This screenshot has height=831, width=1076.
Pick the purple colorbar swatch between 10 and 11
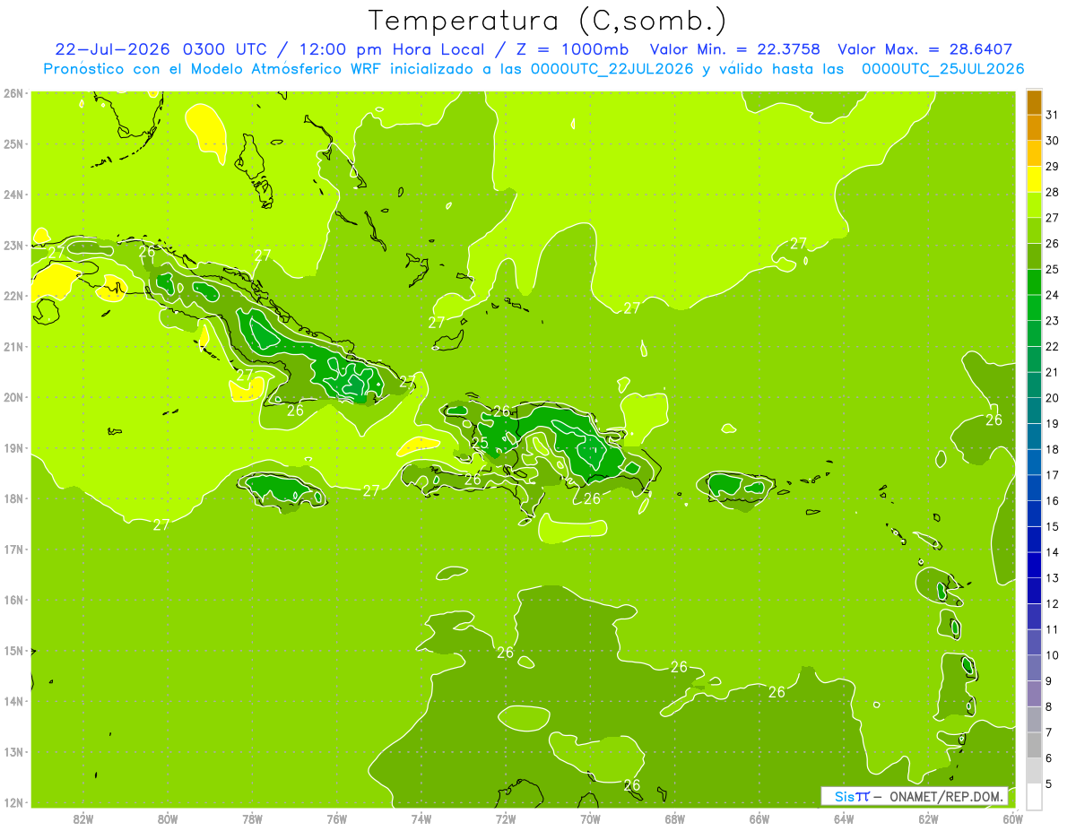[x=1035, y=642]
